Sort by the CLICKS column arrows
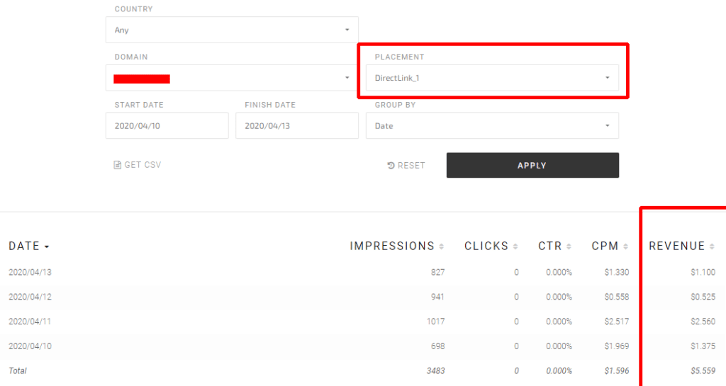Viewport: 726px width, 386px height. [x=515, y=246]
